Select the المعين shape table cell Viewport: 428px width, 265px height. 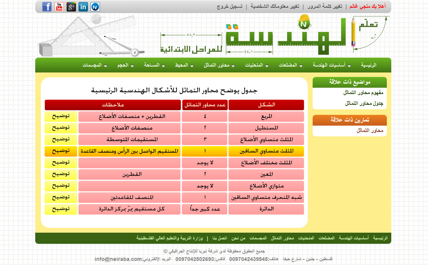tap(266, 174)
